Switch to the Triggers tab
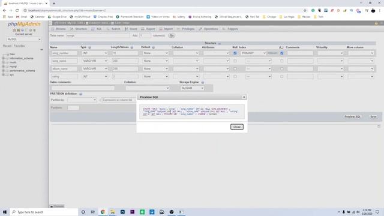384x216 pixels. coord(230,29)
